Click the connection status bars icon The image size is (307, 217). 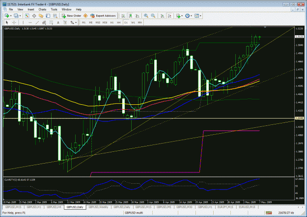tap(269, 213)
